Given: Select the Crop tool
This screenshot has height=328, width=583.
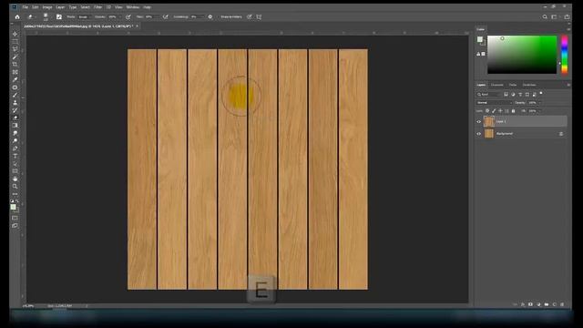Looking at the screenshot, I should 15,65.
